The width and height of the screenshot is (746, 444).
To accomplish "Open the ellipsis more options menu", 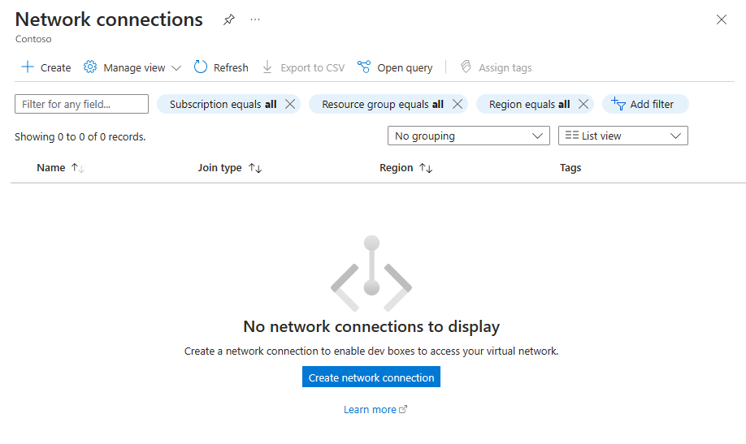I will tap(255, 19).
